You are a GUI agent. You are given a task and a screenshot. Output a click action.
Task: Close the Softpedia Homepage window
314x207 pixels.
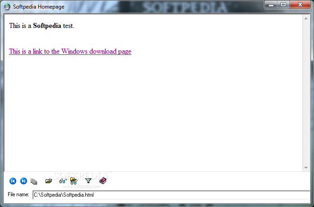(300, 5)
